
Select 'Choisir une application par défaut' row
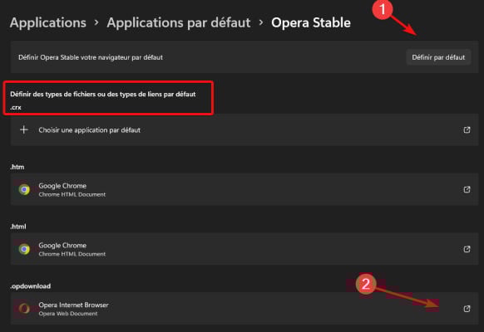(x=244, y=130)
